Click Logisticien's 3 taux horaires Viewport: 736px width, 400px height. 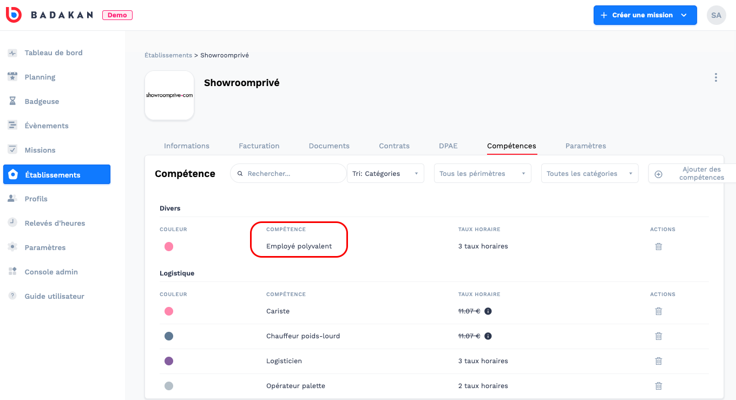coord(483,361)
